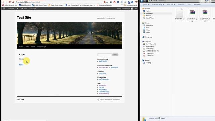
Task: Open the Entries RSS link
Action: 103,90
